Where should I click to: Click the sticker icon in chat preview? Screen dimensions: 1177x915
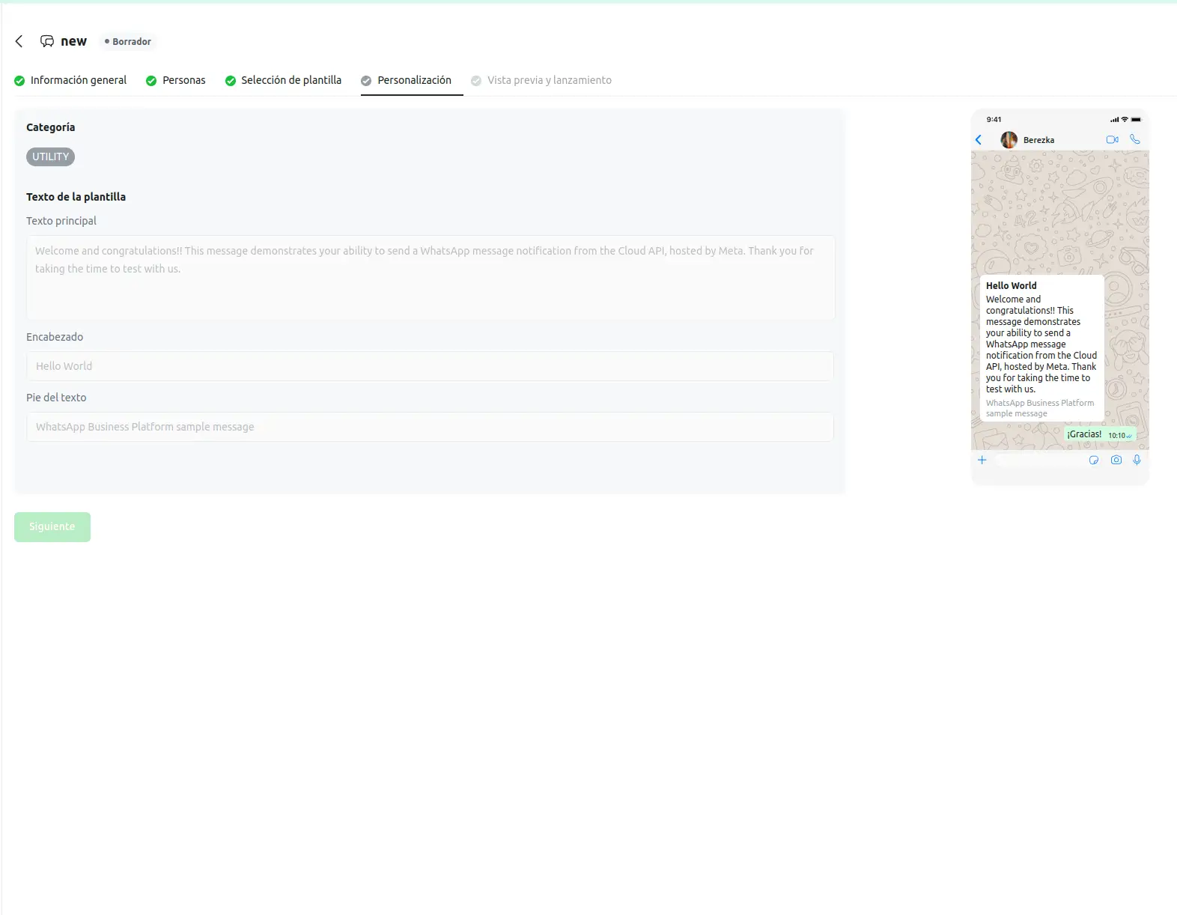pyautogui.click(x=1094, y=460)
